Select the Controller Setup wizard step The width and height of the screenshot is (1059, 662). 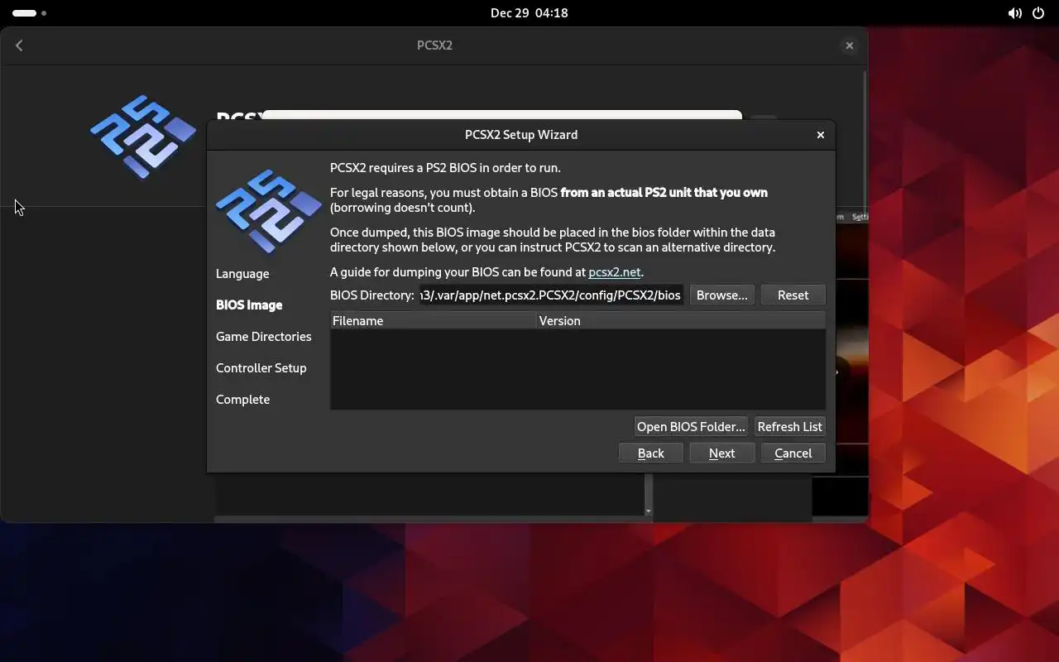pyautogui.click(x=261, y=368)
